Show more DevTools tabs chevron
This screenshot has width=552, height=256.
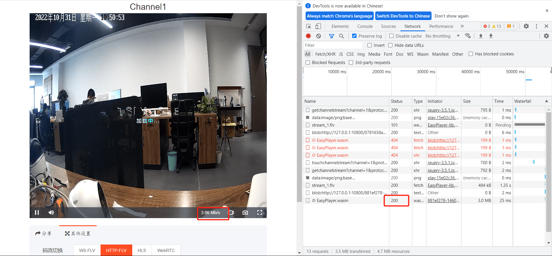point(462,26)
